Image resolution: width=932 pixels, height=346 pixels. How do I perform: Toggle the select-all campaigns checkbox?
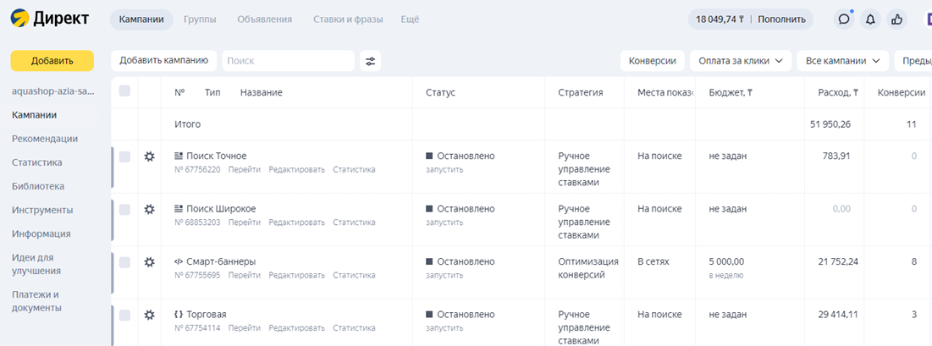coord(124,91)
